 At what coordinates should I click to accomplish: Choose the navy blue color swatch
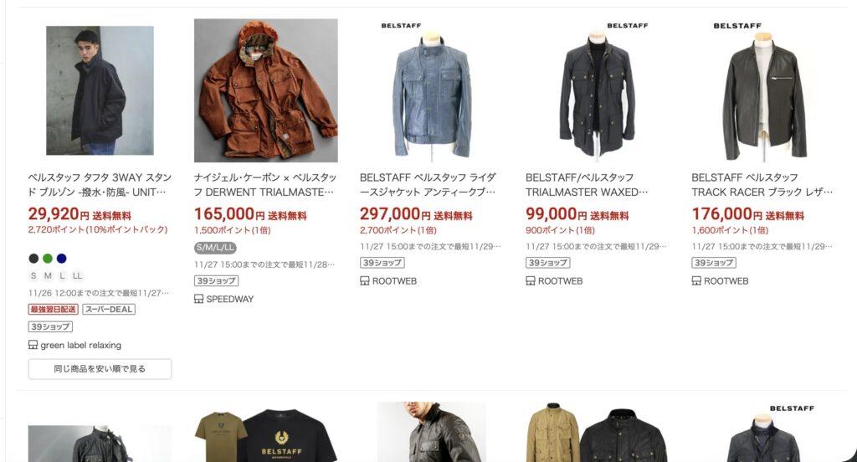coord(62,259)
